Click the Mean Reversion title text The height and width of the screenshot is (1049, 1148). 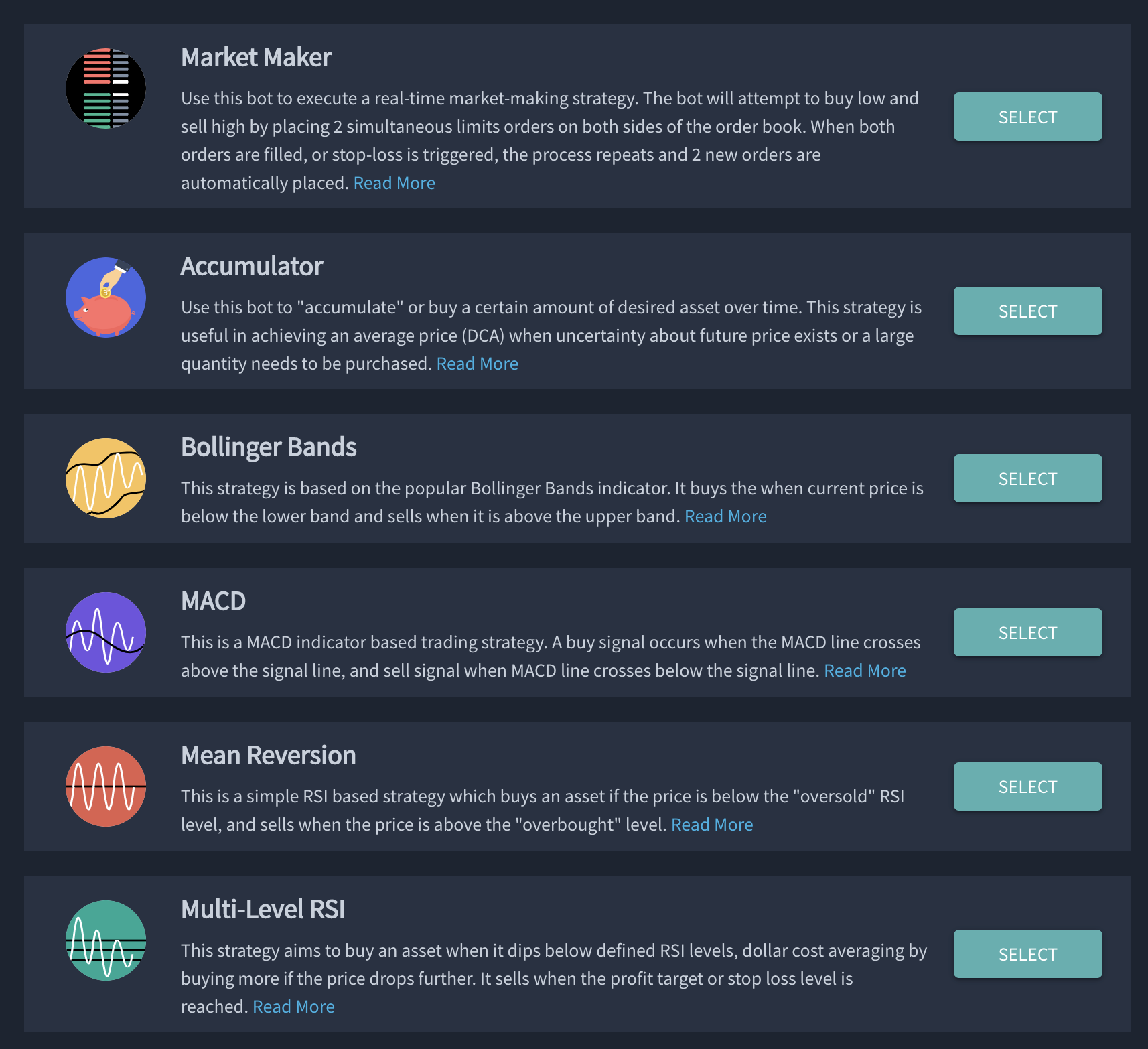pos(268,756)
